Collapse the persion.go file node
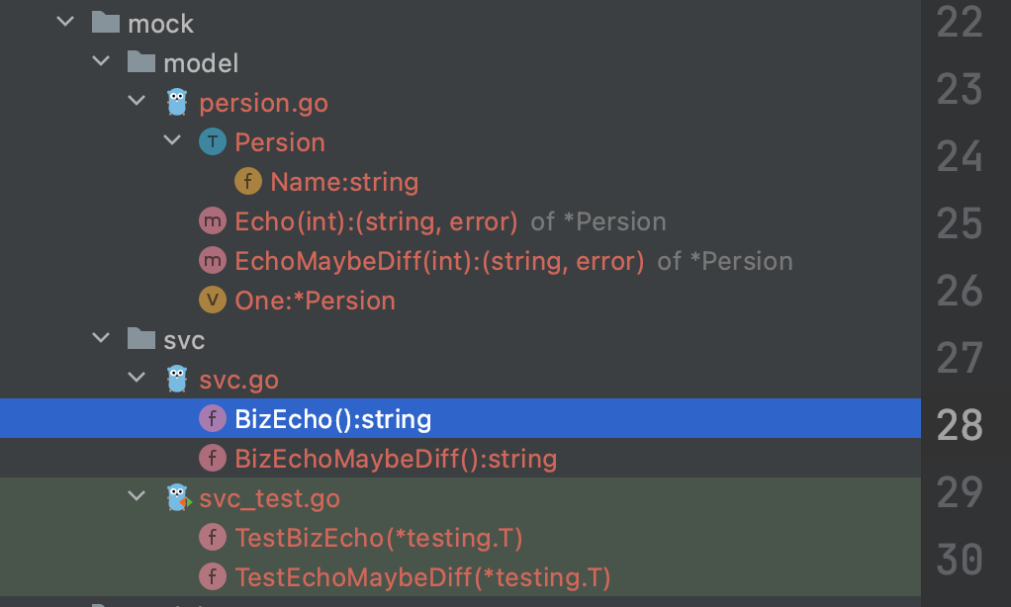The height and width of the screenshot is (607, 1011). 137,101
